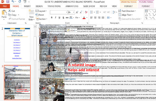Click the Clear All Formatting icon

click(86, 12)
